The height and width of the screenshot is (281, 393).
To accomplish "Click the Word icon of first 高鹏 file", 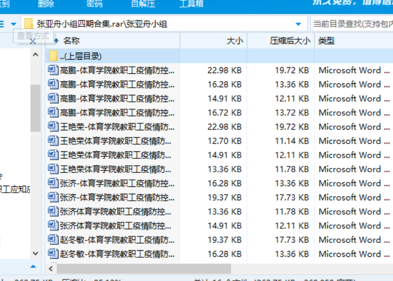I will click(53, 70).
